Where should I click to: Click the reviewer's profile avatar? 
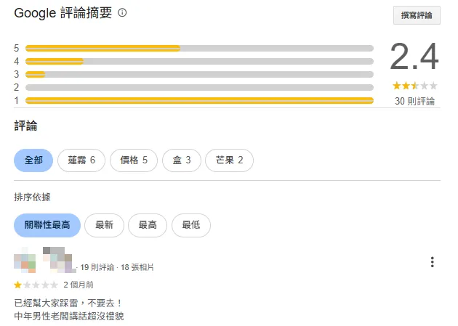pos(25,259)
